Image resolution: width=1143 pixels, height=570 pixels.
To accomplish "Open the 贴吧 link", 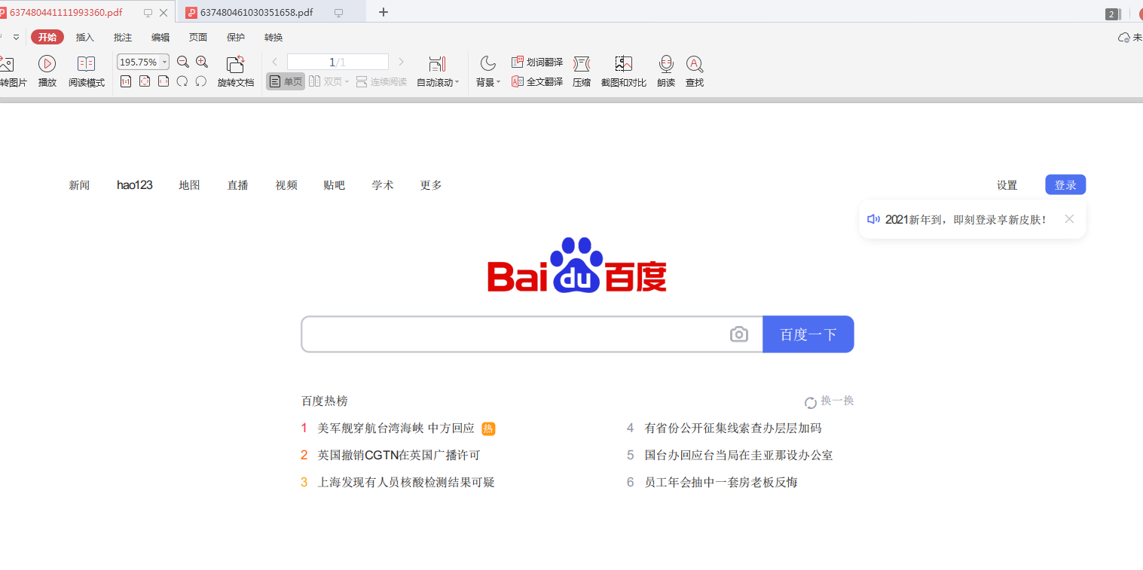I will click(x=335, y=185).
